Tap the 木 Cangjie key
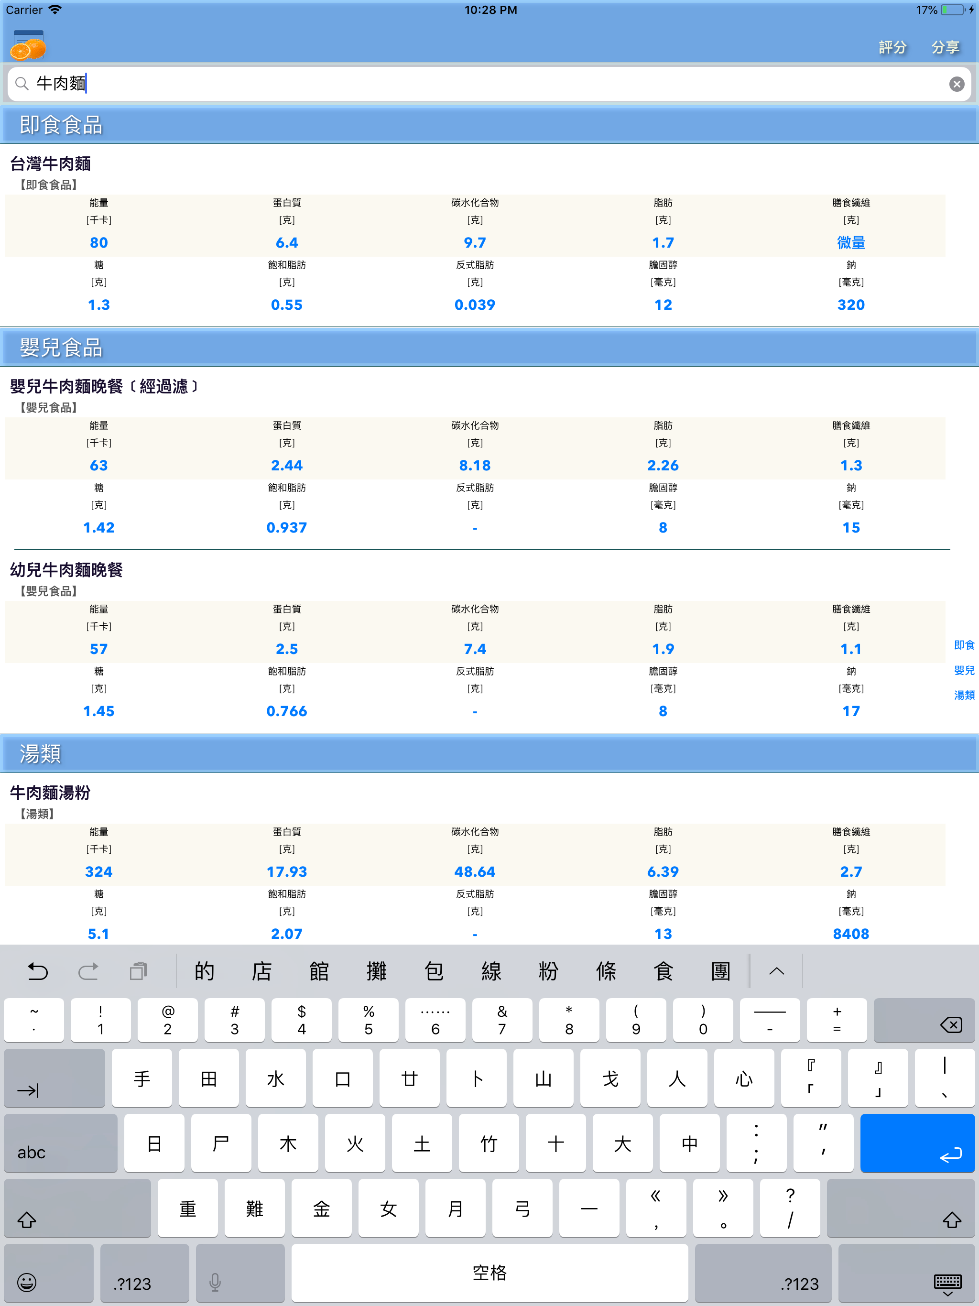Image resolution: width=979 pixels, height=1306 pixels. [x=288, y=1143]
